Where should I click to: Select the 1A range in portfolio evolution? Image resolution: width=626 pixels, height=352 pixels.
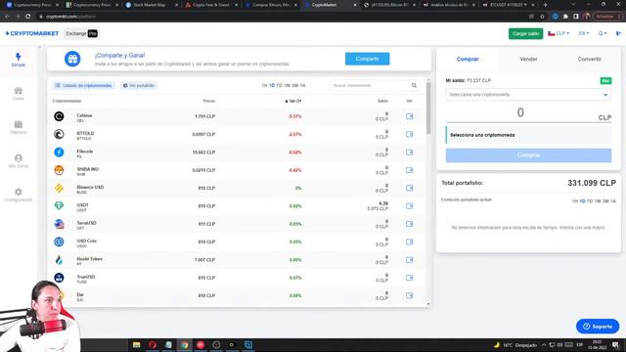point(613,201)
